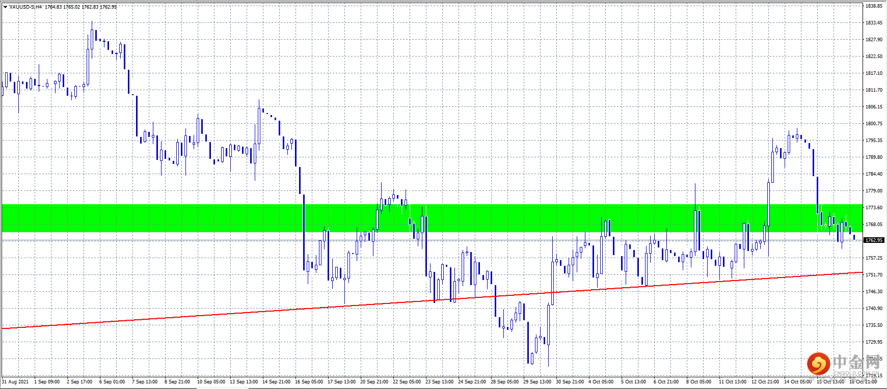Click price level 1795.35 on the axis
Screen dimensions: 887x389
(874, 141)
